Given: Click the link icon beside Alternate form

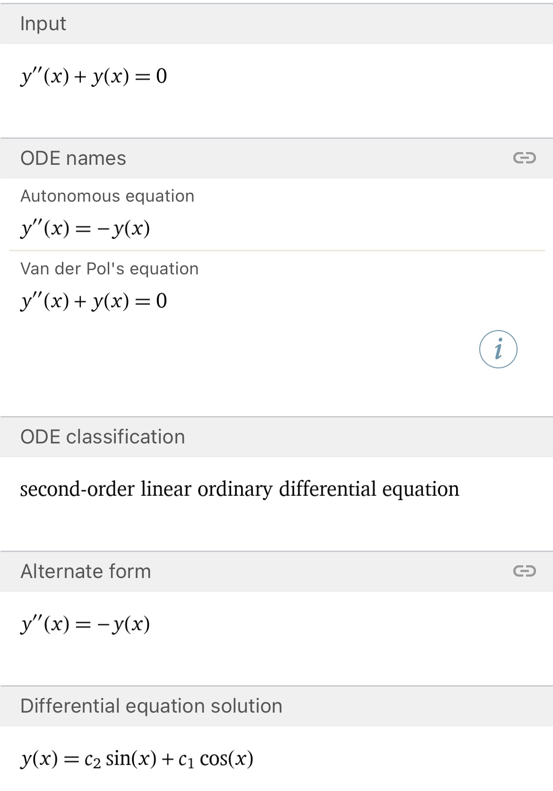Looking at the screenshot, I should click(524, 571).
